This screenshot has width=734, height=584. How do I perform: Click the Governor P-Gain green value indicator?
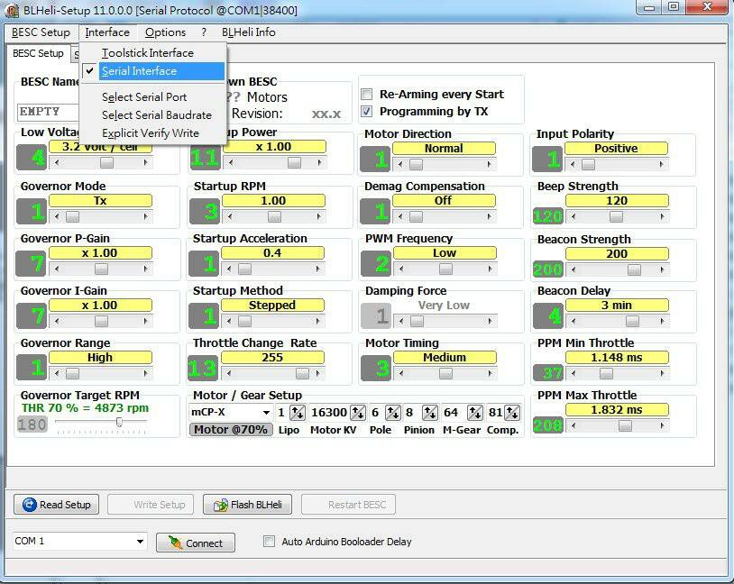pyautogui.click(x=32, y=263)
